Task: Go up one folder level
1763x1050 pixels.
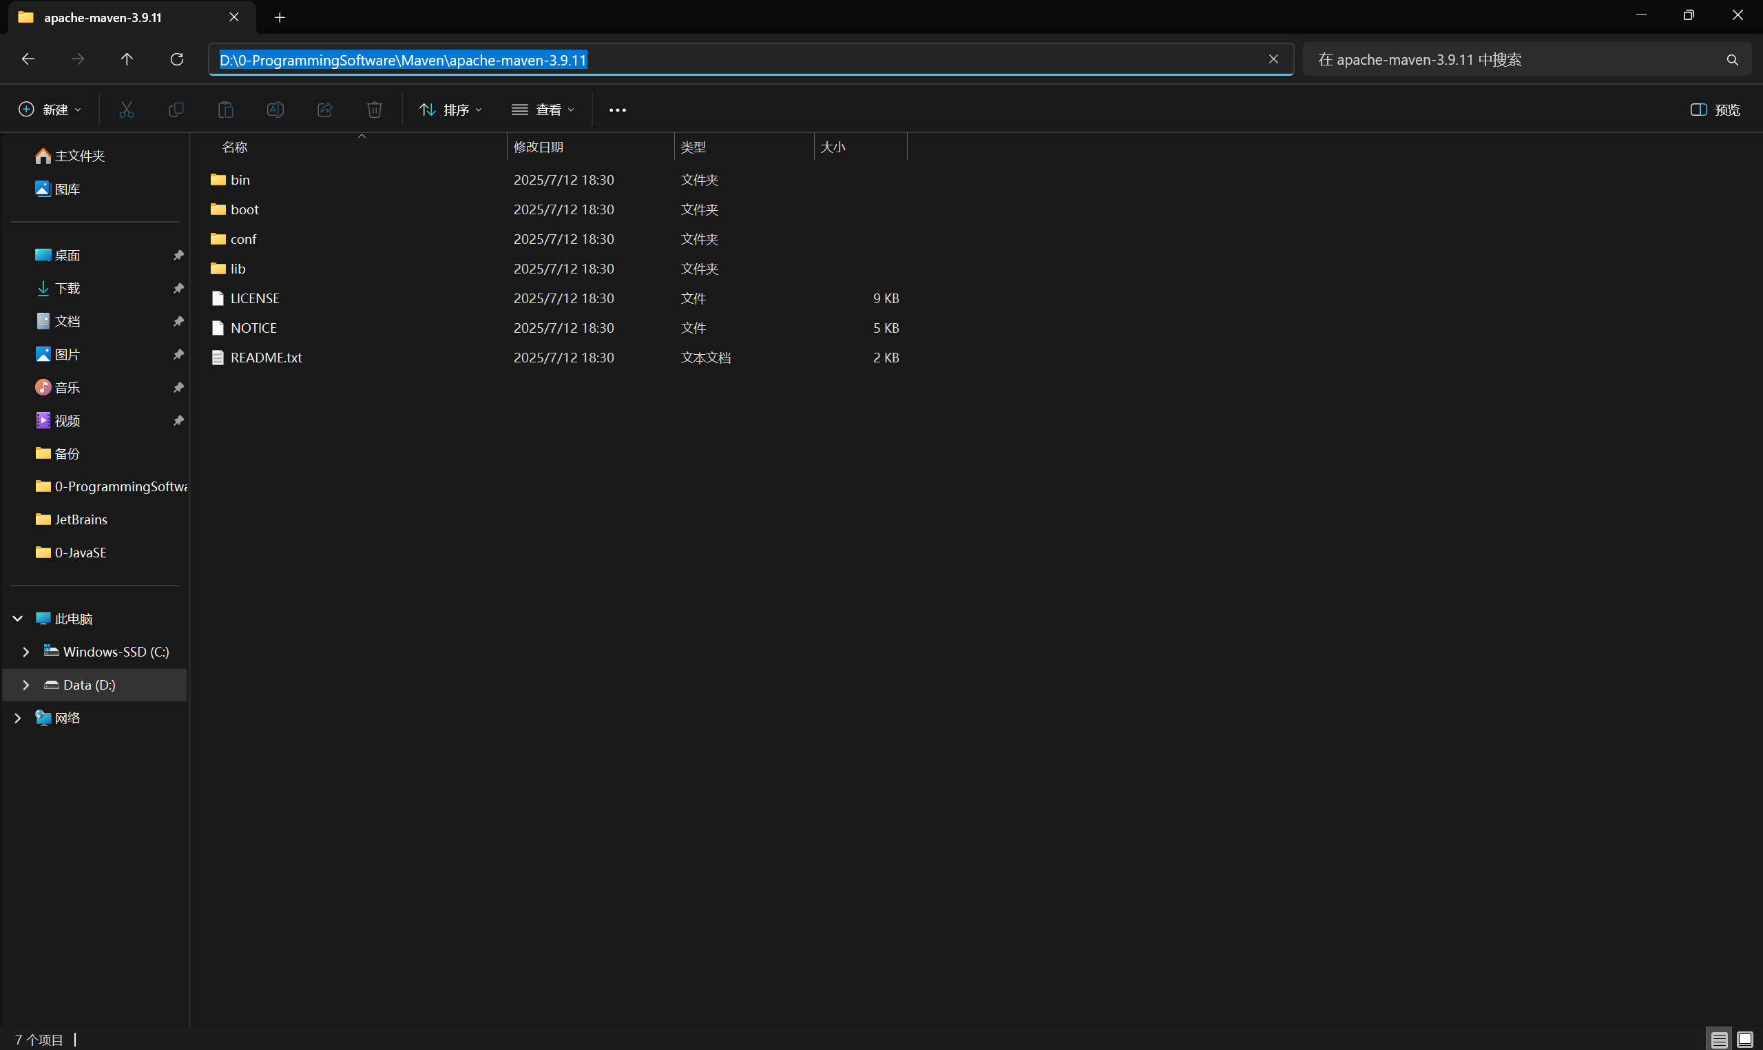Action: 127,59
